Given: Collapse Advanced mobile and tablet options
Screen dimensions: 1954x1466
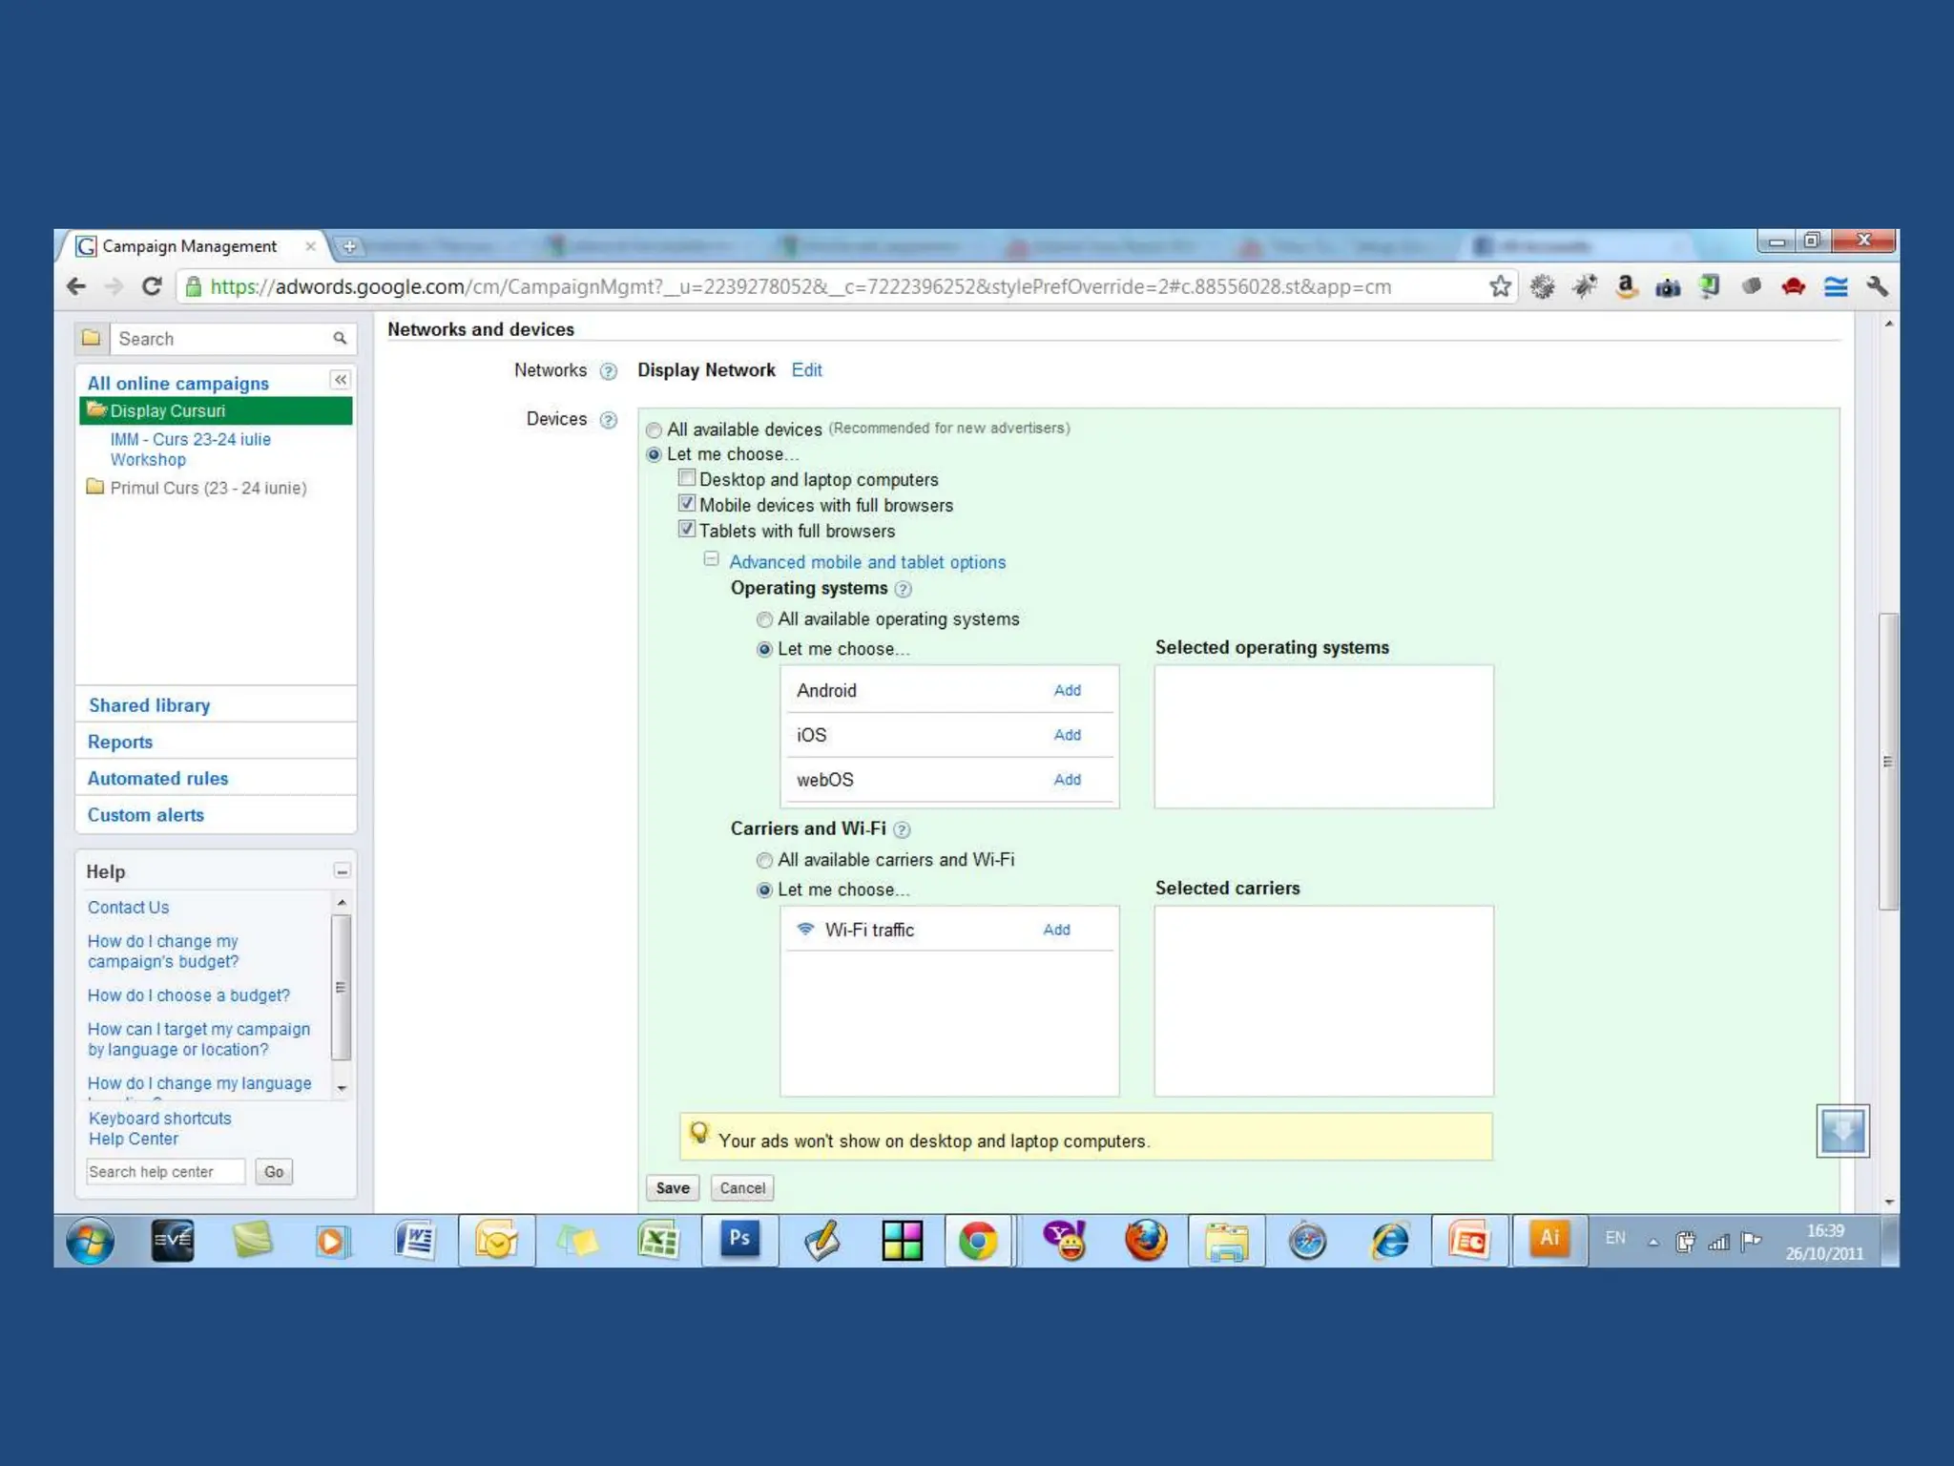Looking at the screenshot, I should point(711,560).
